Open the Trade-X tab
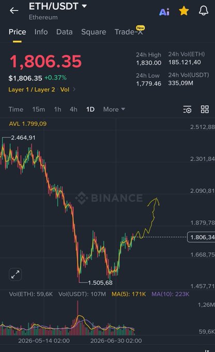The width and height of the screenshot is (215, 352). 129,32
